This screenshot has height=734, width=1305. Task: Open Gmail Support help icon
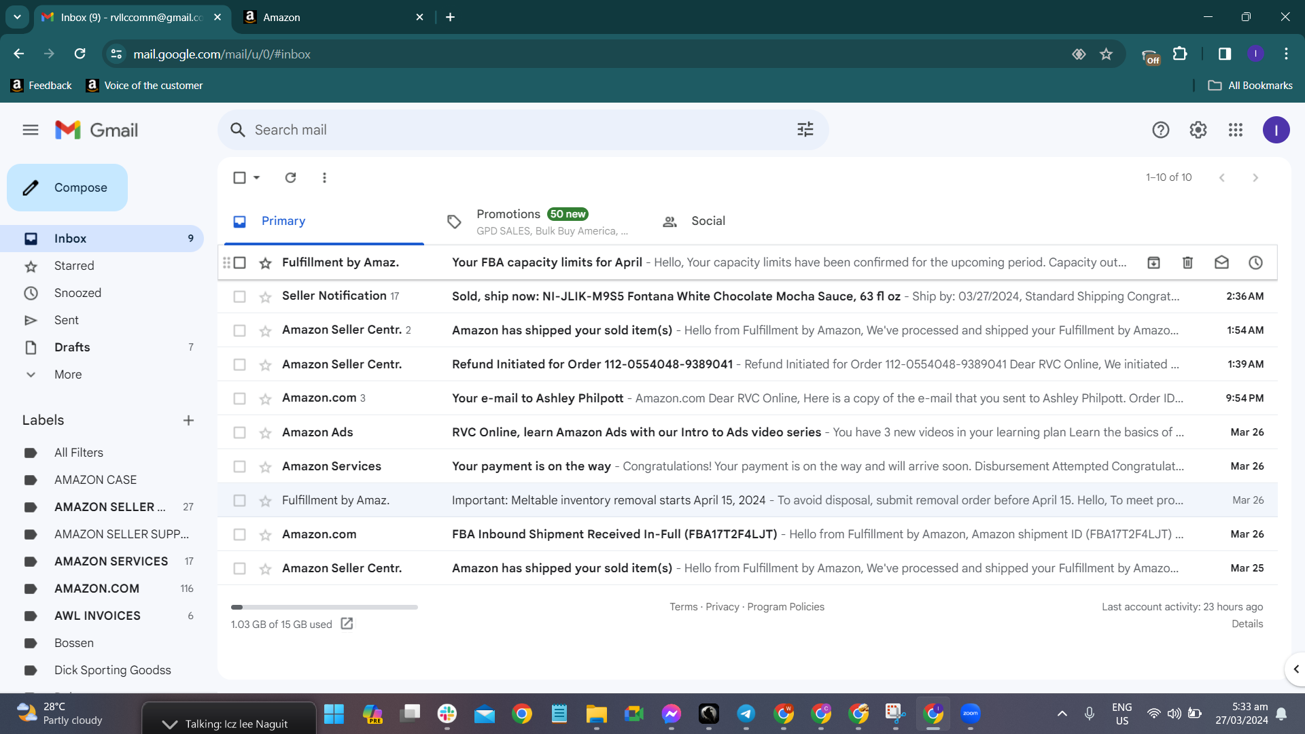1161,130
